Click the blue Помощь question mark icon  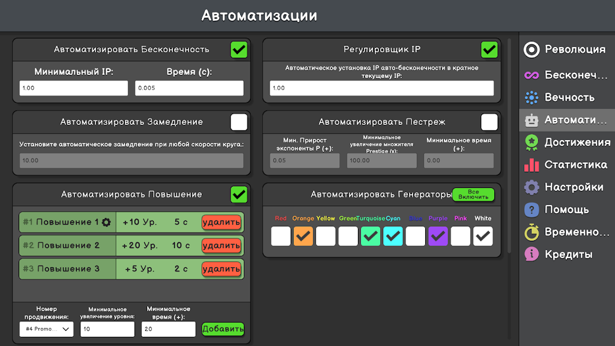pos(532,210)
